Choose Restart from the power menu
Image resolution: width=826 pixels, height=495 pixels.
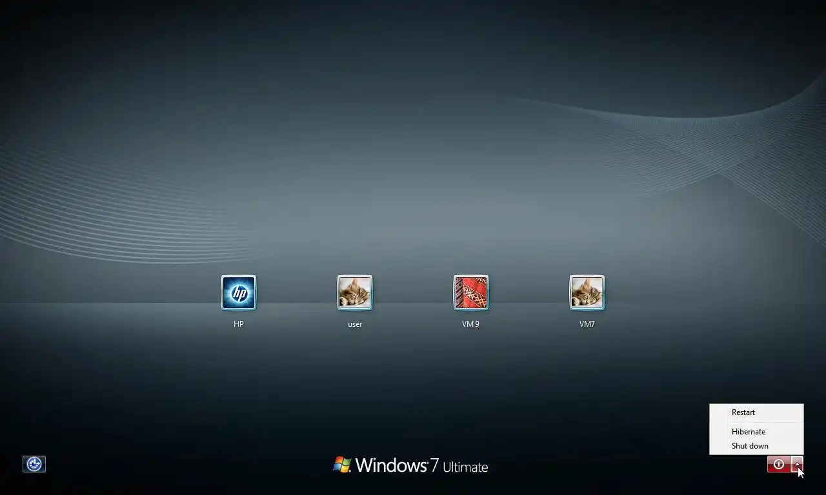[756, 412]
